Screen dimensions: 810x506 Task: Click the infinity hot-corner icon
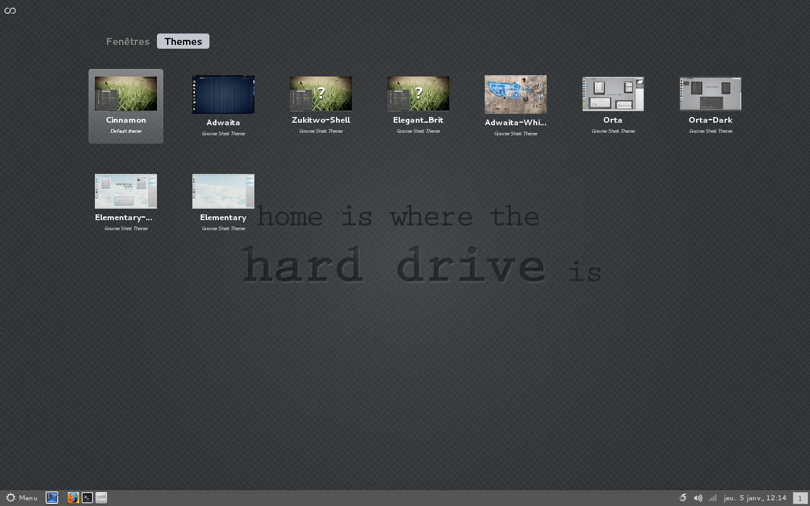click(x=9, y=10)
